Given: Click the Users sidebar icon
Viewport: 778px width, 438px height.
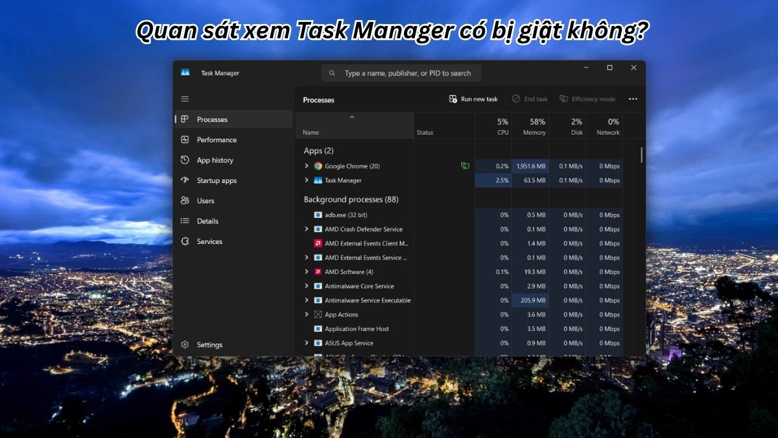Looking at the screenshot, I should (185, 201).
